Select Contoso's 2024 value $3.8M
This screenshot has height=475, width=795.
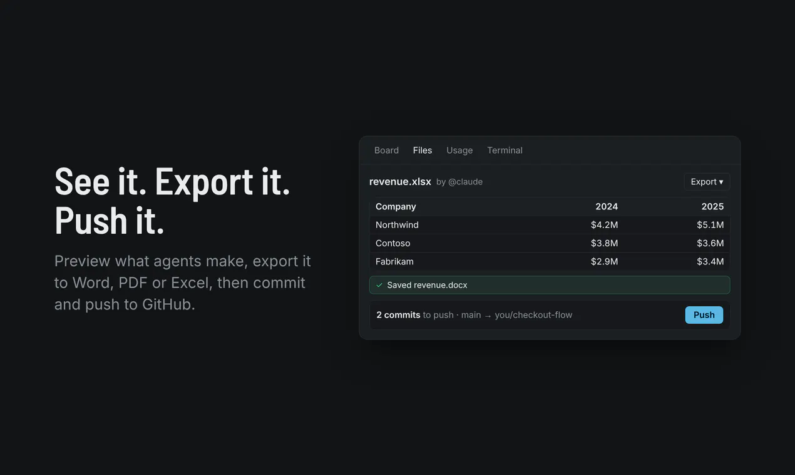coord(604,243)
